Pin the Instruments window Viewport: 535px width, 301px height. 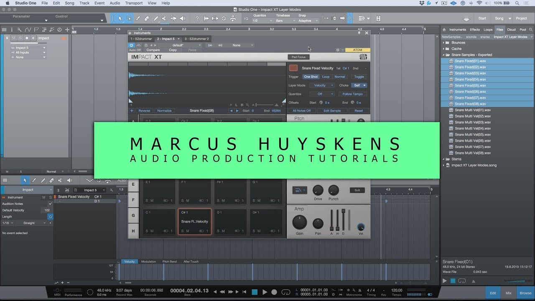pyautogui.click(x=359, y=33)
